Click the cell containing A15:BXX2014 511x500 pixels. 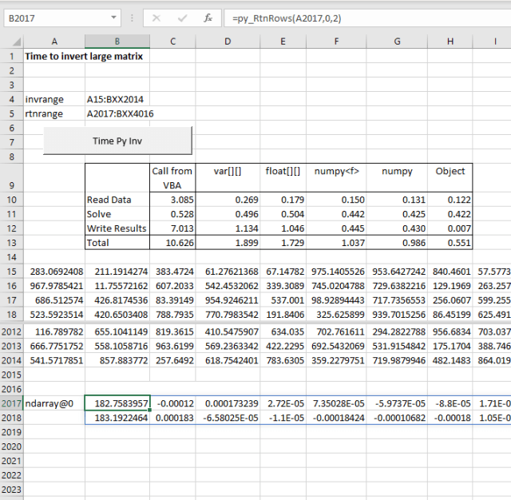116,99
